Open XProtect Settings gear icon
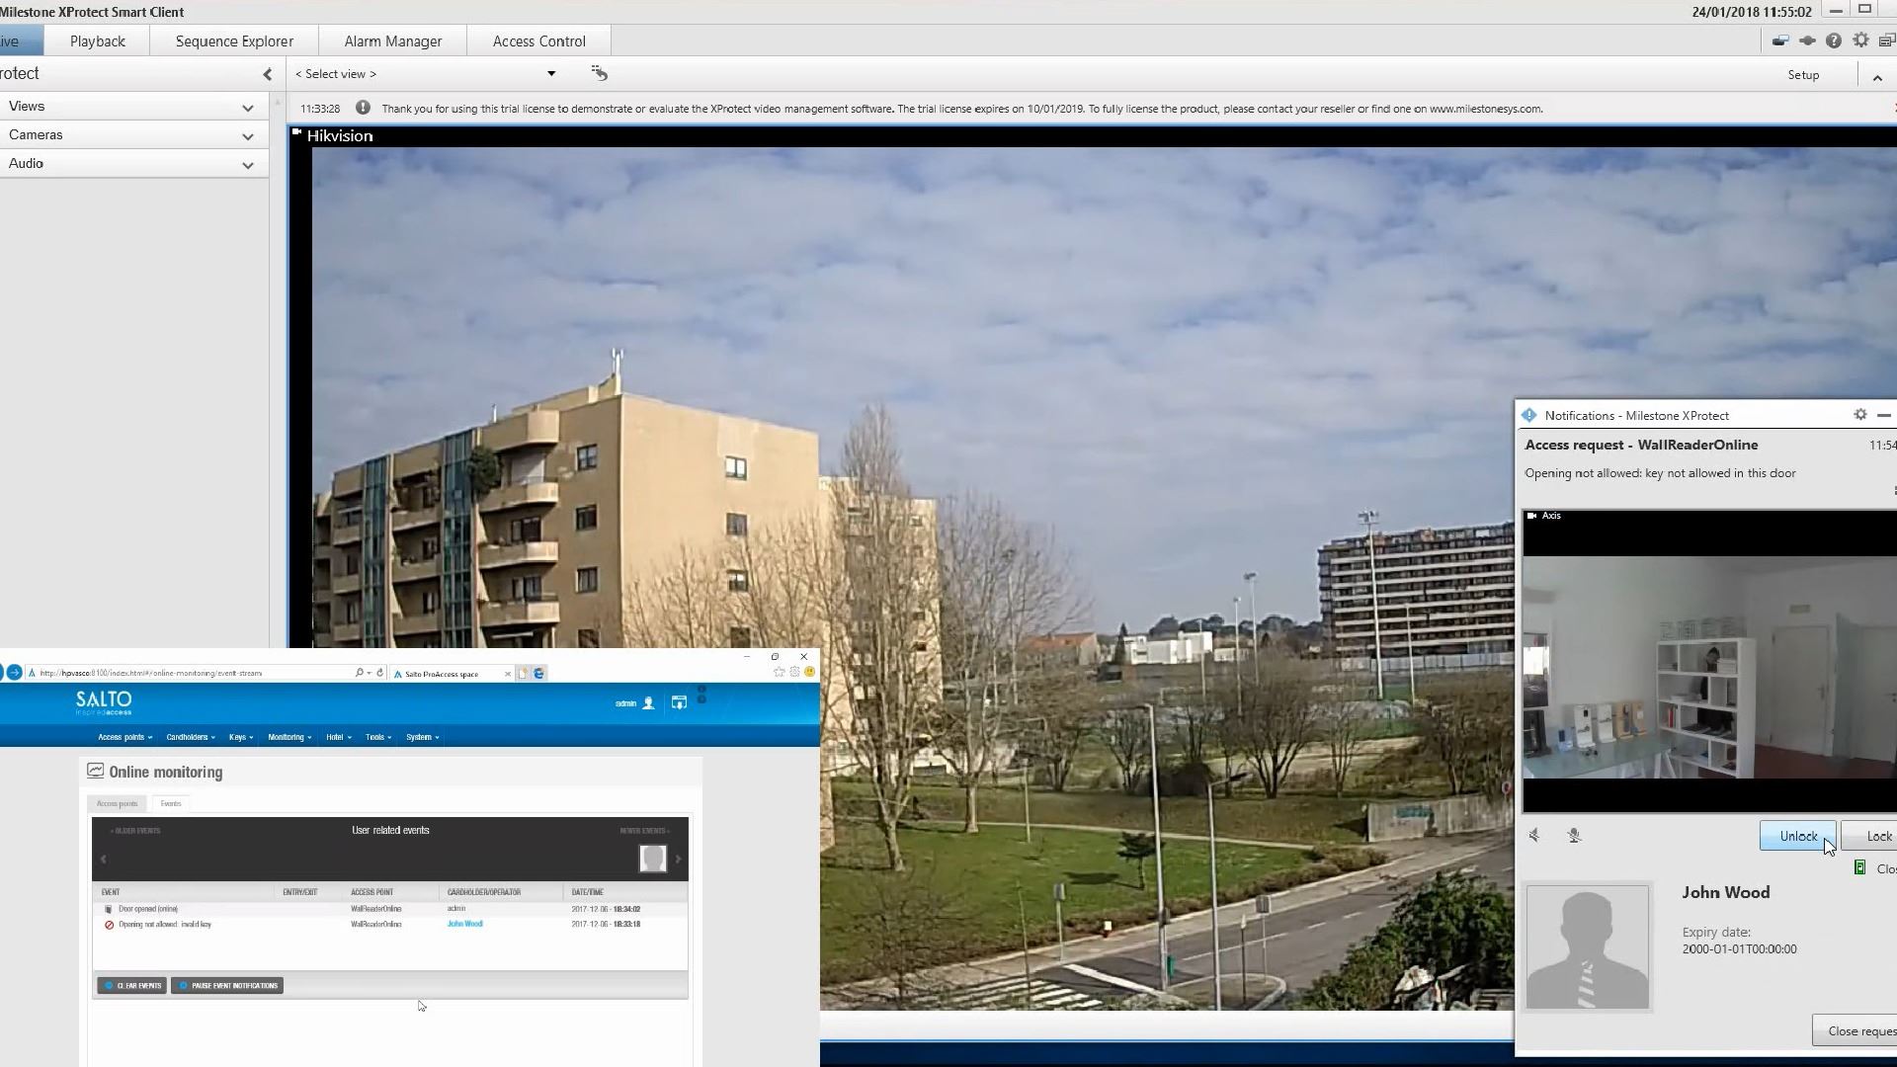This screenshot has height=1067, width=1897. (x=1860, y=41)
